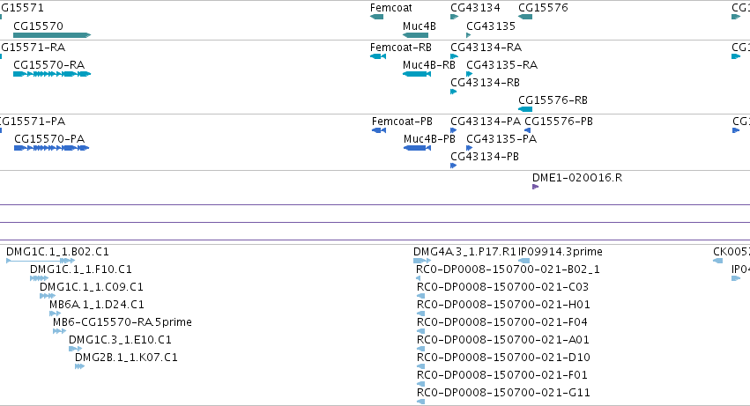Click the DMG1C.1_1.F10.C1 EST label
The image size is (750, 406).
click(81, 269)
